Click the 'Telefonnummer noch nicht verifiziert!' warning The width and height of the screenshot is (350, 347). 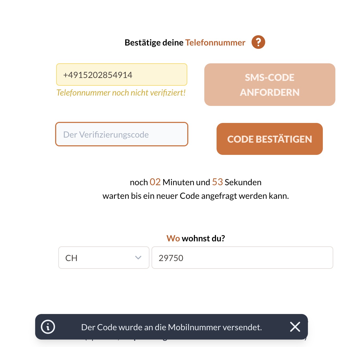[121, 93]
